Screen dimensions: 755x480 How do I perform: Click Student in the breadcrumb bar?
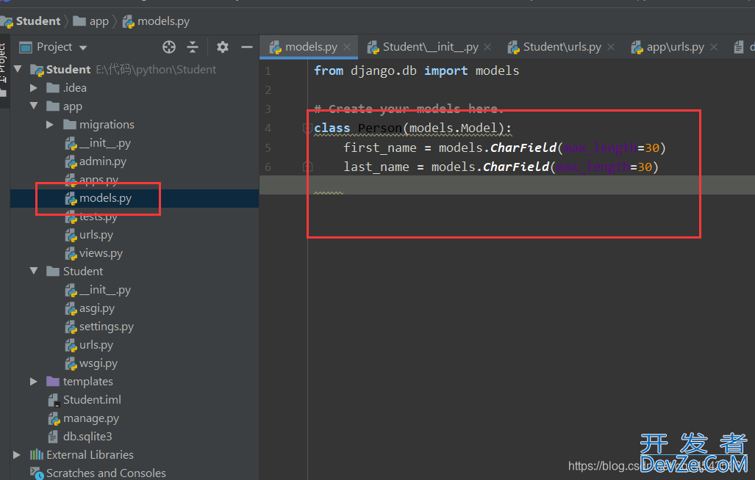coord(38,21)
